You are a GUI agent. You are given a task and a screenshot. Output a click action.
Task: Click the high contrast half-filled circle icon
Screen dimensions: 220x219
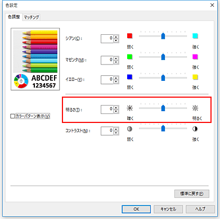[195, 129]
